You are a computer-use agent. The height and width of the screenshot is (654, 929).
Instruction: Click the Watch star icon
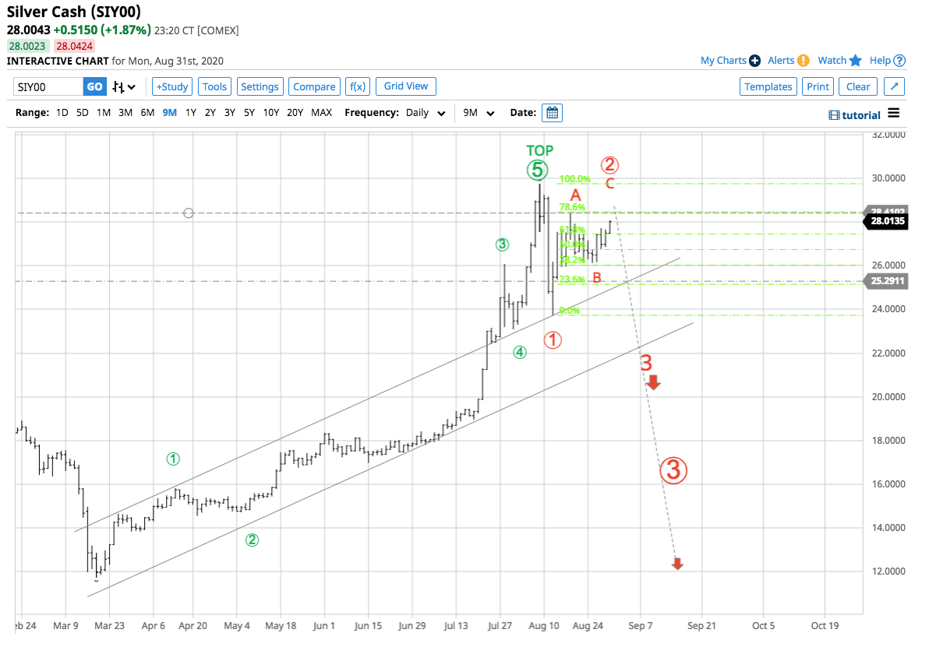[x=855, y=61]
